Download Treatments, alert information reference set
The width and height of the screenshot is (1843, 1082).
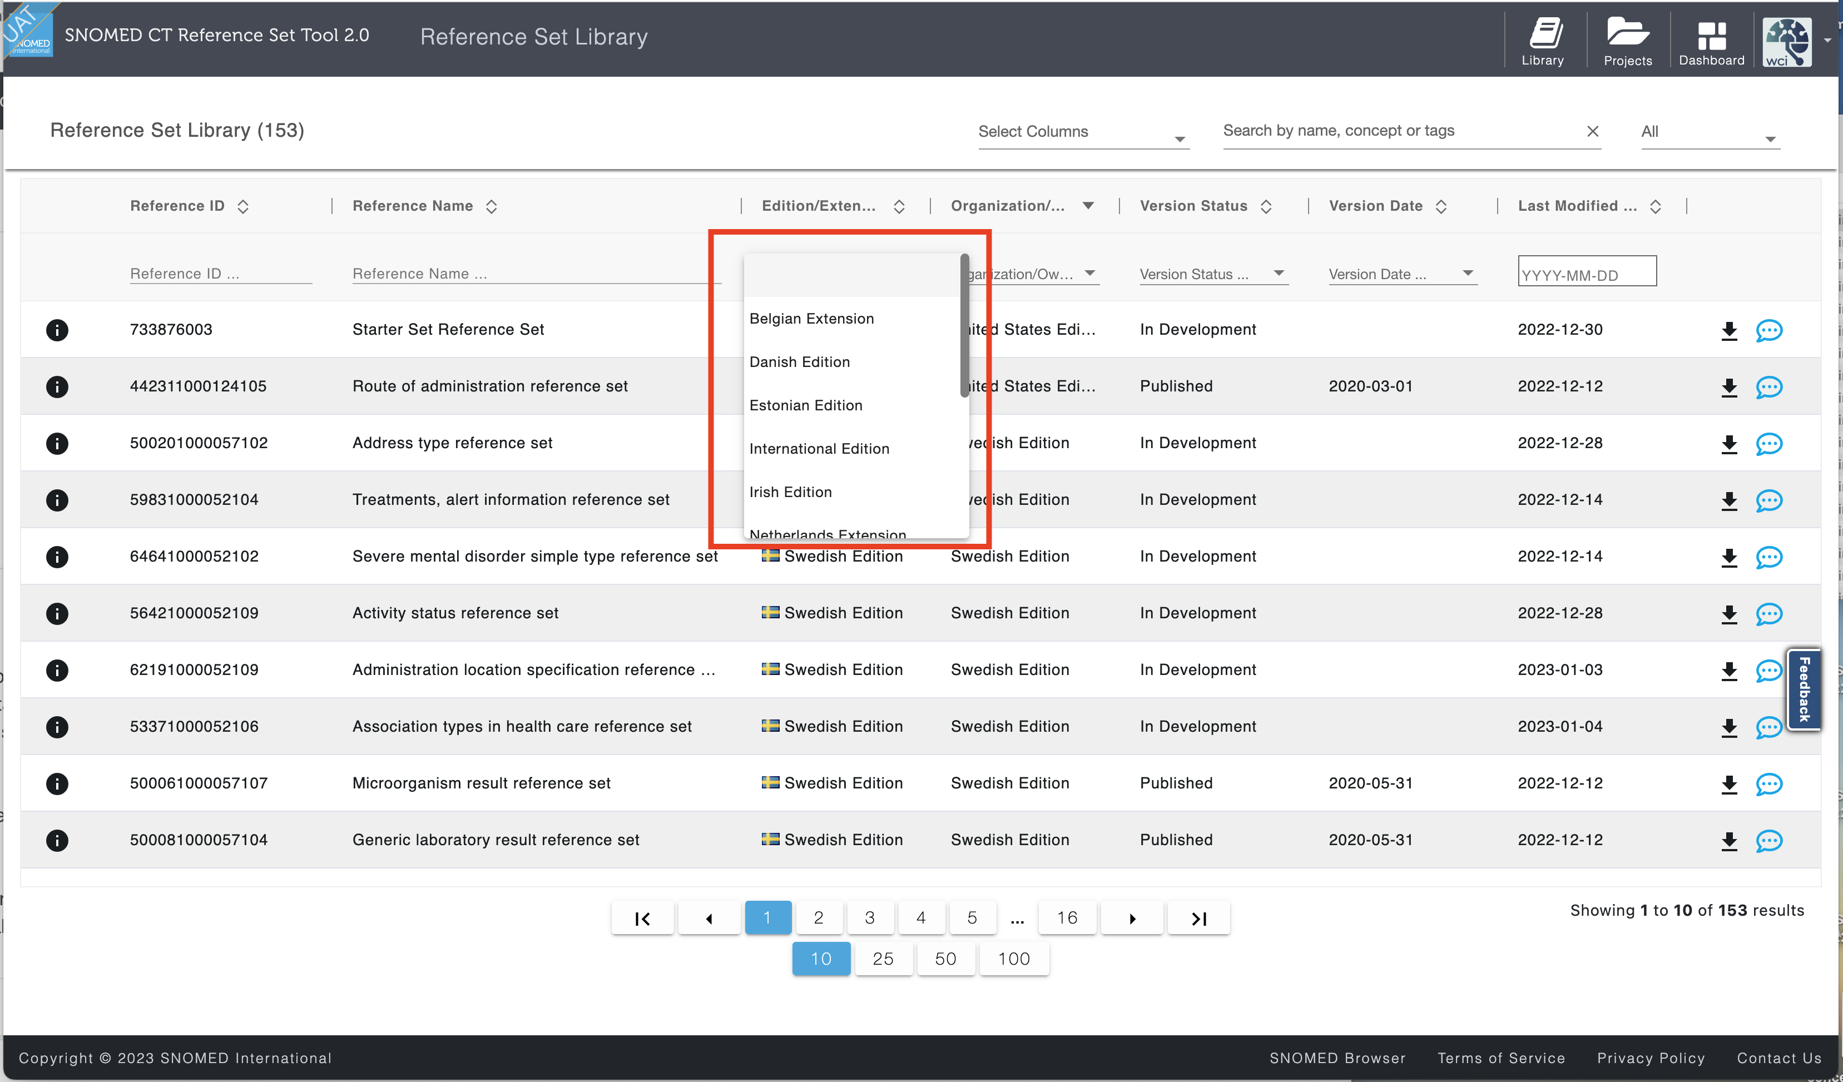click(x=1729, y=501)
